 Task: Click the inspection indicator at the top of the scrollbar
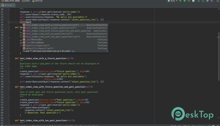click(219, 9)
